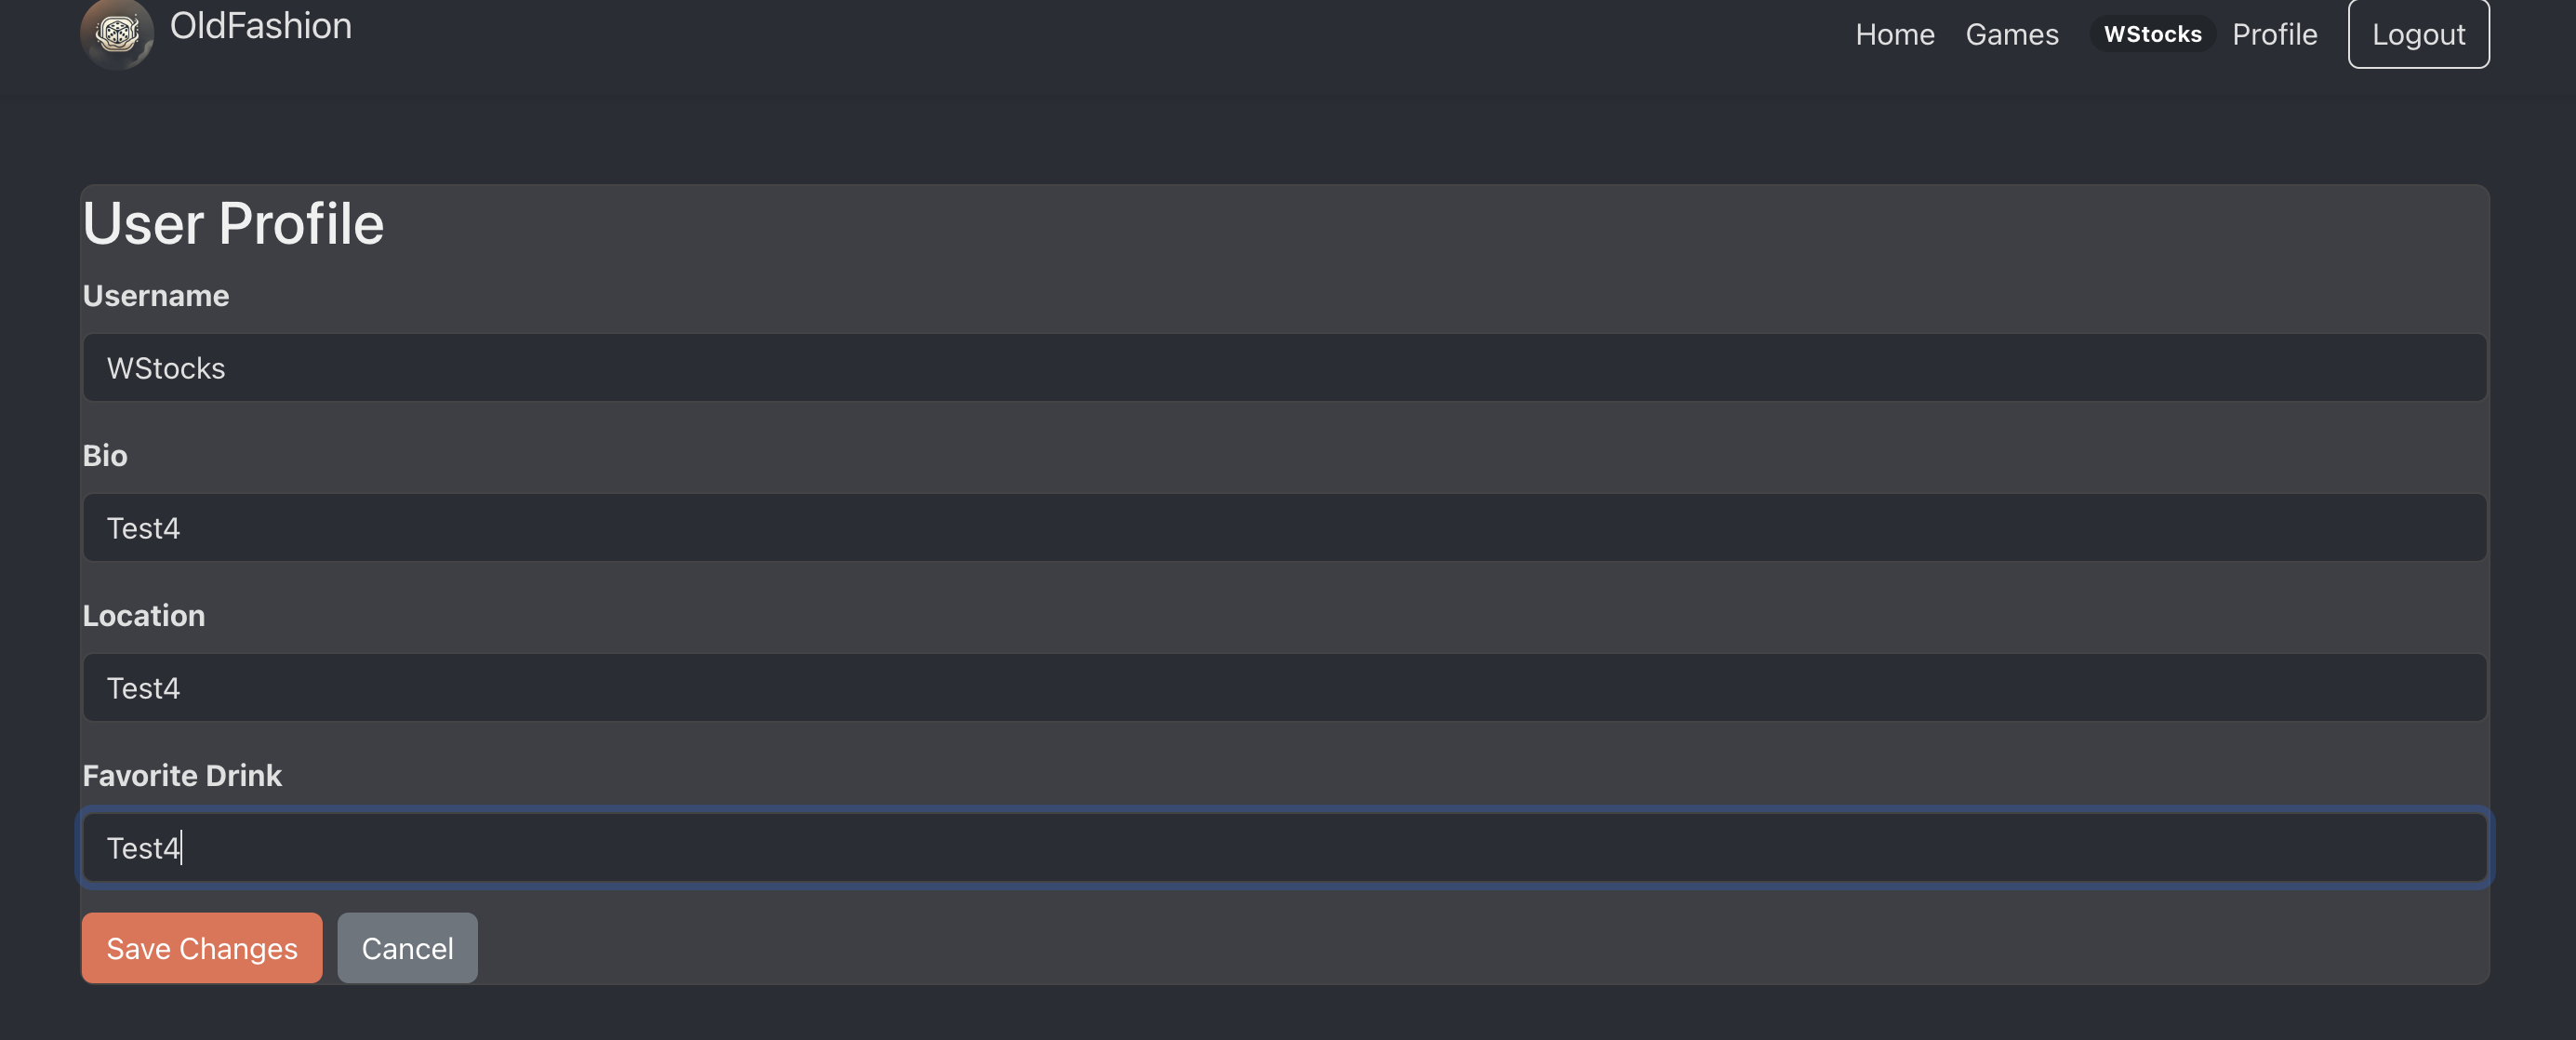Click the Location field label

point(144,615)
